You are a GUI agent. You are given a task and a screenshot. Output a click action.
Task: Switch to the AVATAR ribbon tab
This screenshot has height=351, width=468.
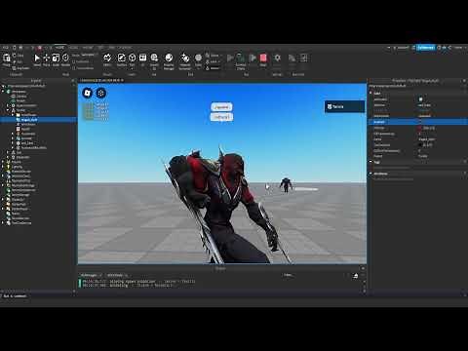pos(88,48)
